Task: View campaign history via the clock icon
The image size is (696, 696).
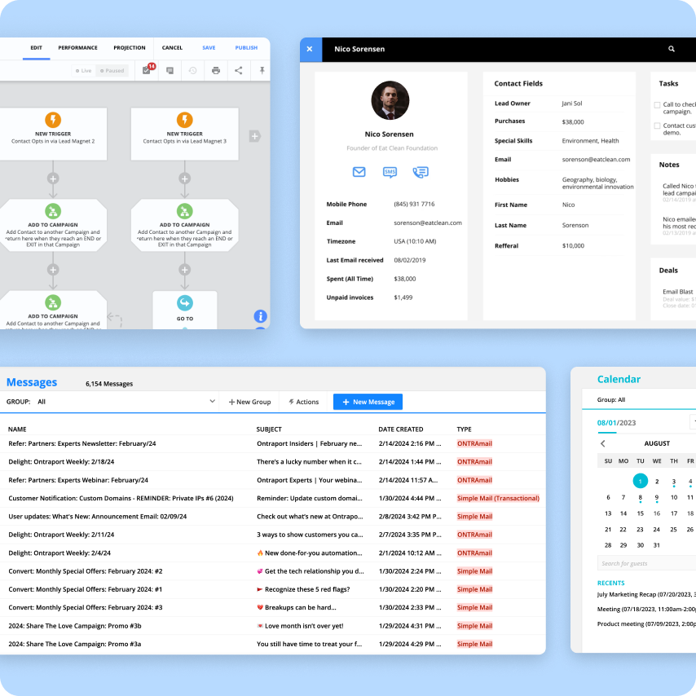Action: pyautogui.click(x=192, y=70)
